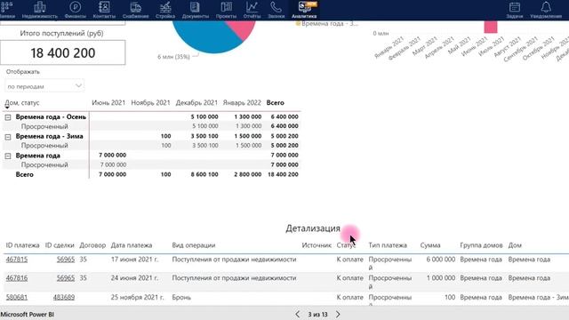569x320 pixels.
Task: Open the Документы section
Action: 196,10
